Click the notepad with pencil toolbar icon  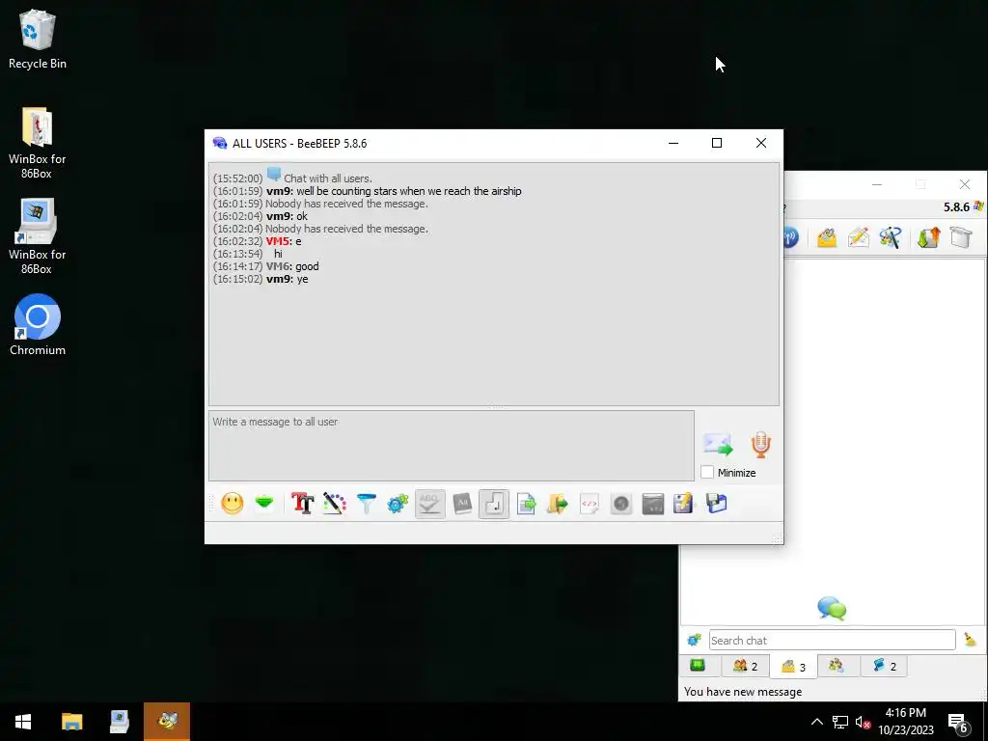click(684, 504)
